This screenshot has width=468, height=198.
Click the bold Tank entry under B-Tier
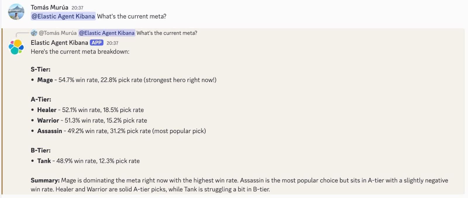[x=44, y=161]
